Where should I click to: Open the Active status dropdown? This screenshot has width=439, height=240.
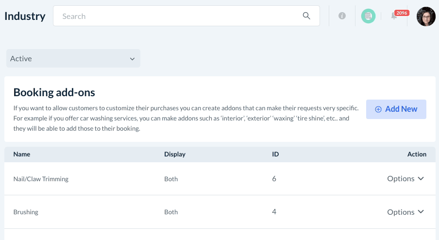point(73,58)
